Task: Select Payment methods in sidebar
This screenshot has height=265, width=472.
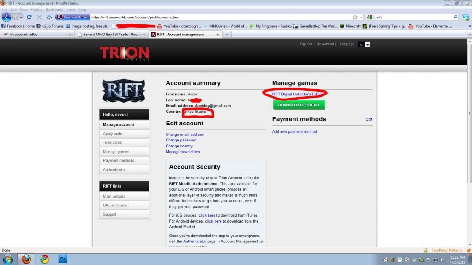Action: click(x=124, y=161)
